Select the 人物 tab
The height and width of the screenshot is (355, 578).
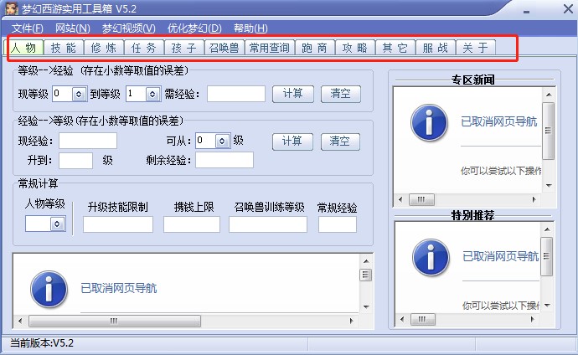coord(23,48)
